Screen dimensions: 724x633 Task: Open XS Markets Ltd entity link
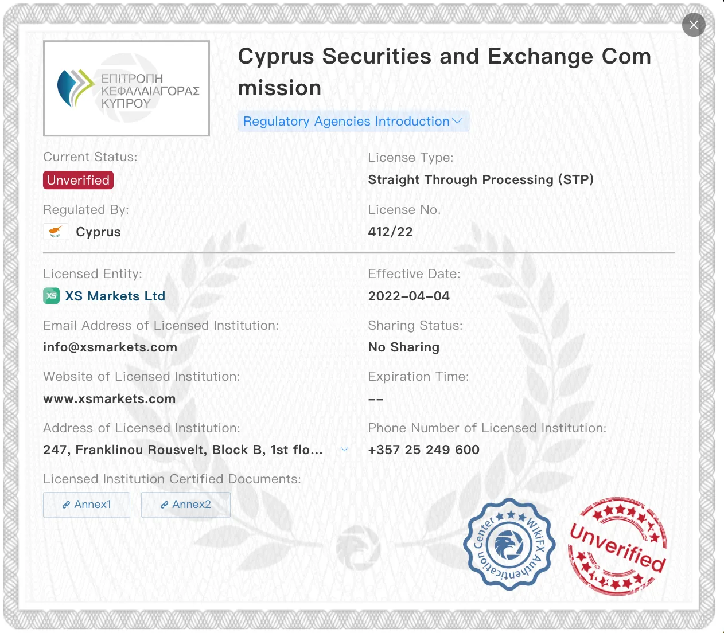[115, 296]
